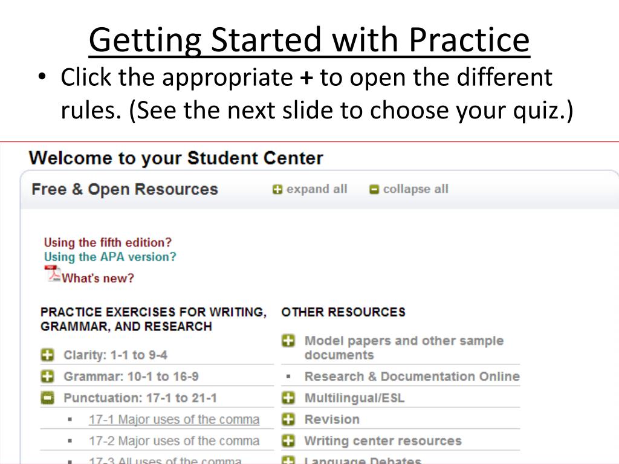
Task: Click the expand all text label
Action: click(x=317, y=189)
